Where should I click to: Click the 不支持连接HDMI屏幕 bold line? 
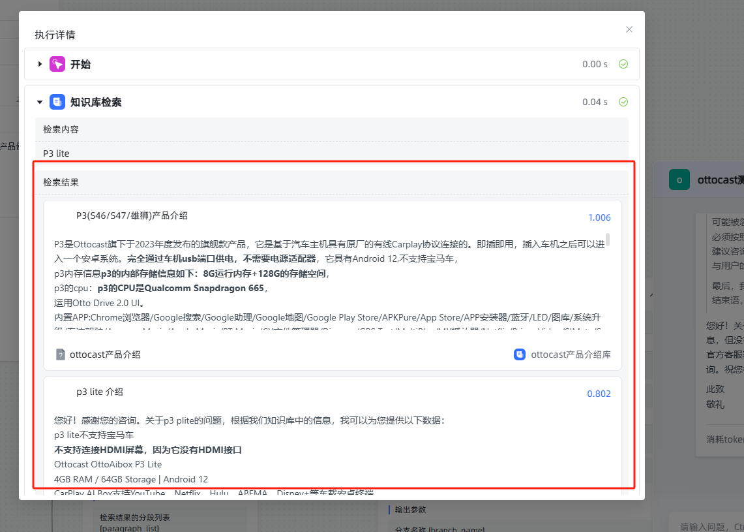pos(148,450)
